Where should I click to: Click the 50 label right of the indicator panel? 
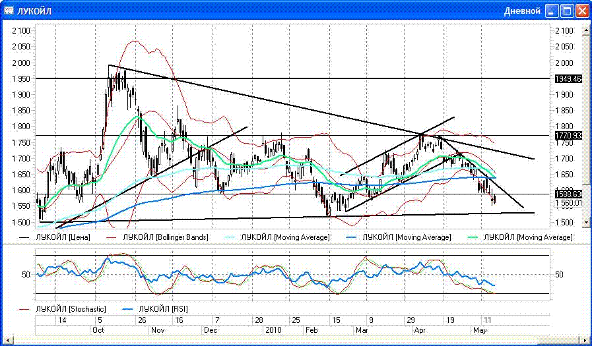[560, 275]
